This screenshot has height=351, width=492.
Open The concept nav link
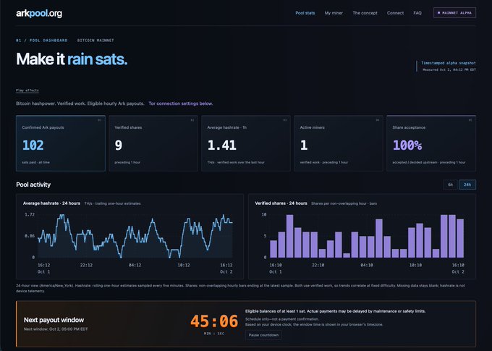click(365, 13)
